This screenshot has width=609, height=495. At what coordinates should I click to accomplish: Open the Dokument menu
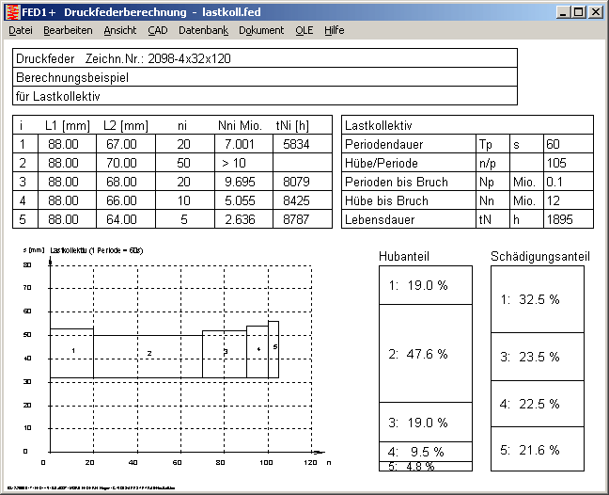click(x=261, y=30)
